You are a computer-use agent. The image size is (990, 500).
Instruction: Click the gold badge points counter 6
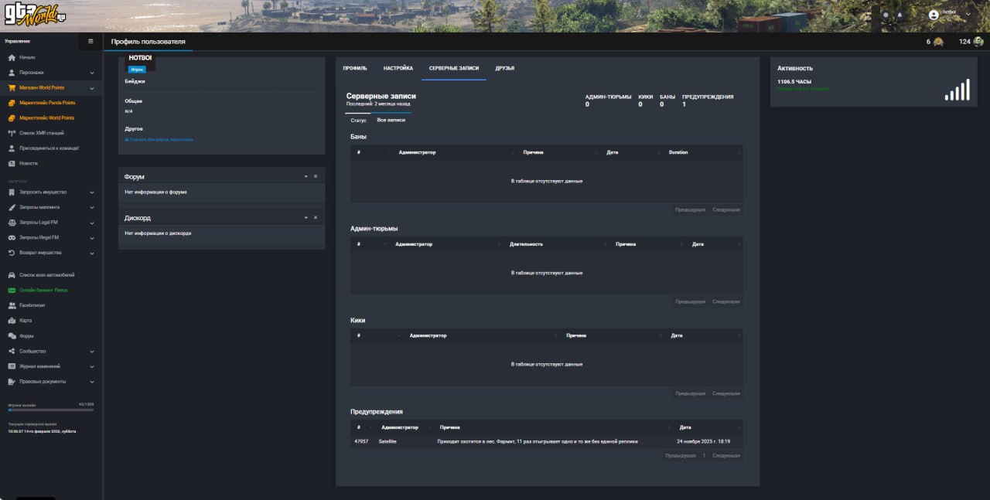[934, 42]
